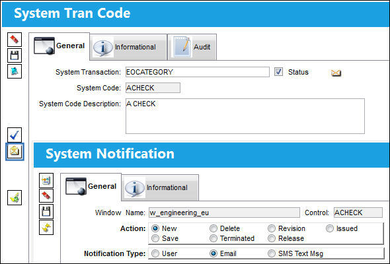The height and width of the screenshot is (264, 390).
Task: Select the Terminated action radio button
Action: coord(214,238)
